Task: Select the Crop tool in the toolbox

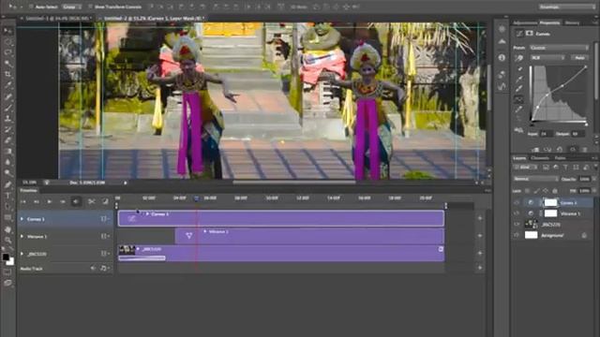Action: pos(7,74)
